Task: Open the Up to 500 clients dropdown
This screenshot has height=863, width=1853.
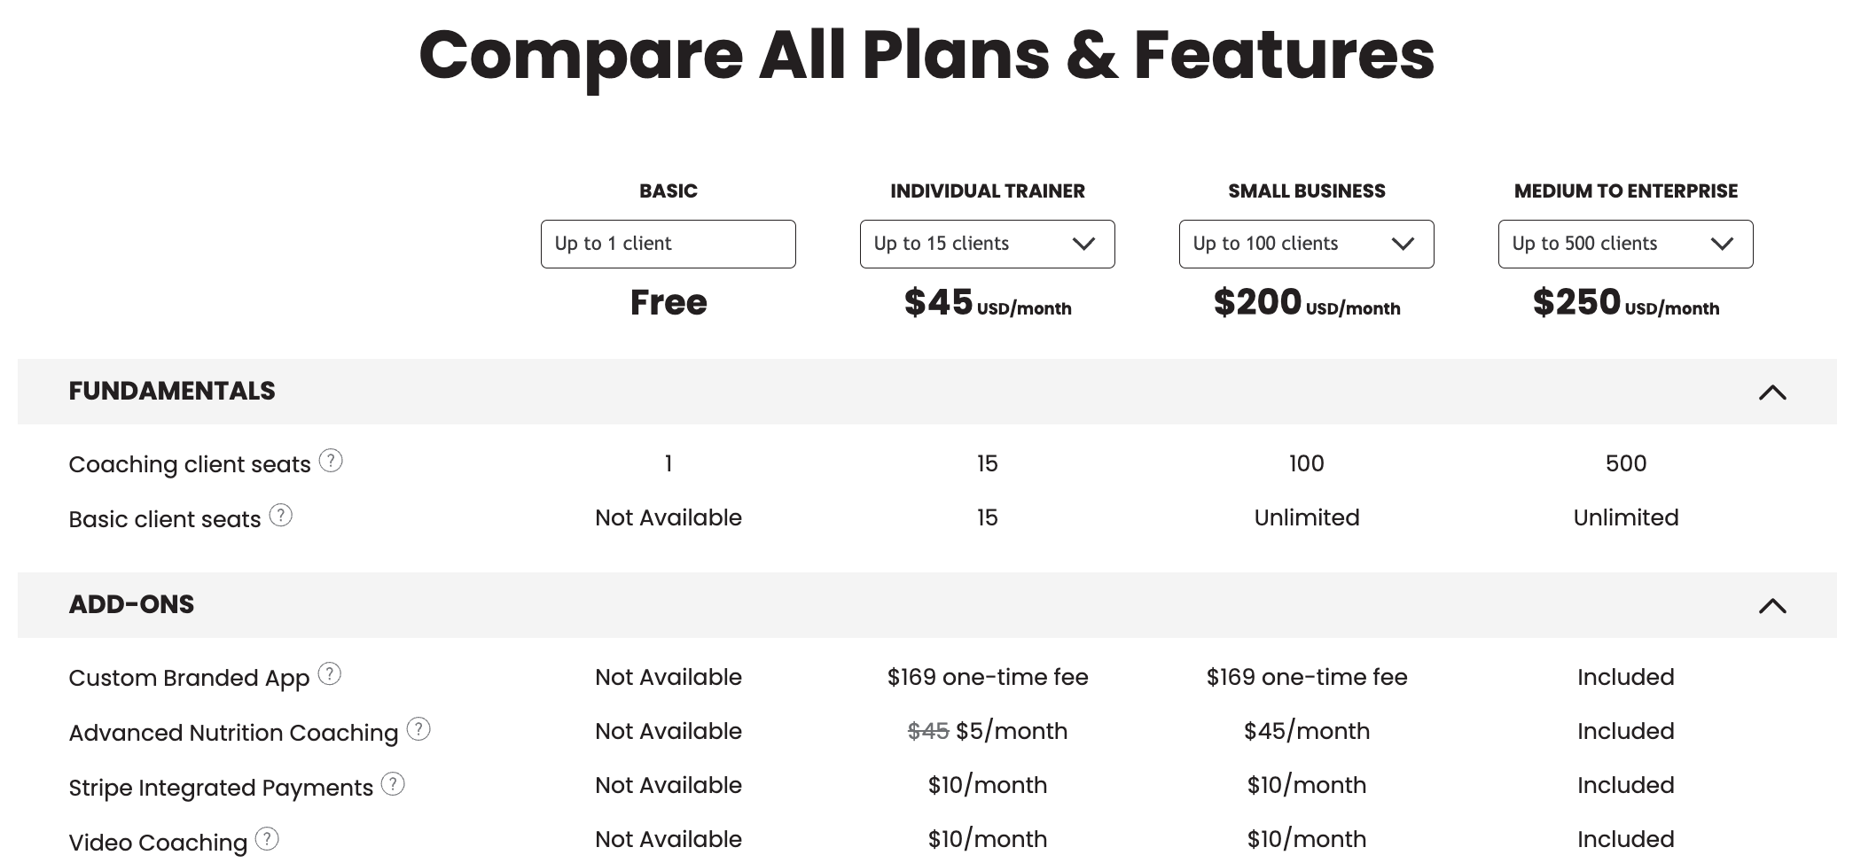Action: (x=1626, y=244)
